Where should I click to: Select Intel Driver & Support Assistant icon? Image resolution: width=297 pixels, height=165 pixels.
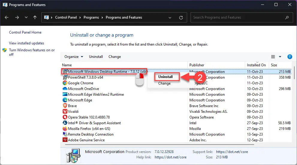pyautogui.click(x=65, y=123)
